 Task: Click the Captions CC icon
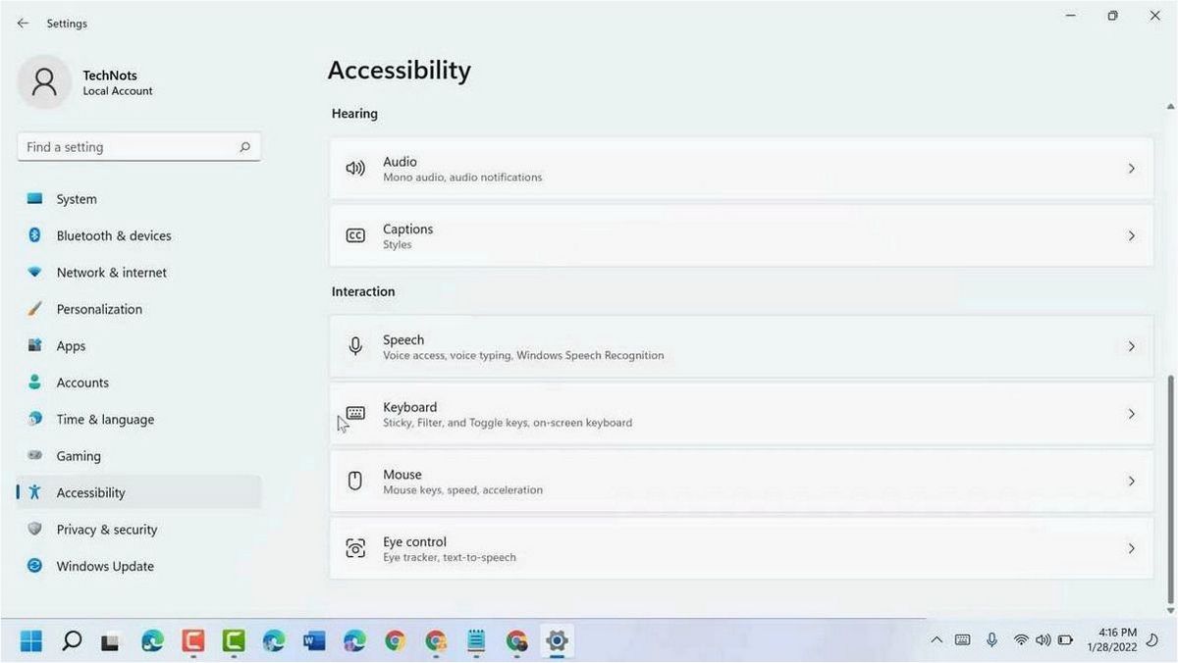(x=355, y=235)
